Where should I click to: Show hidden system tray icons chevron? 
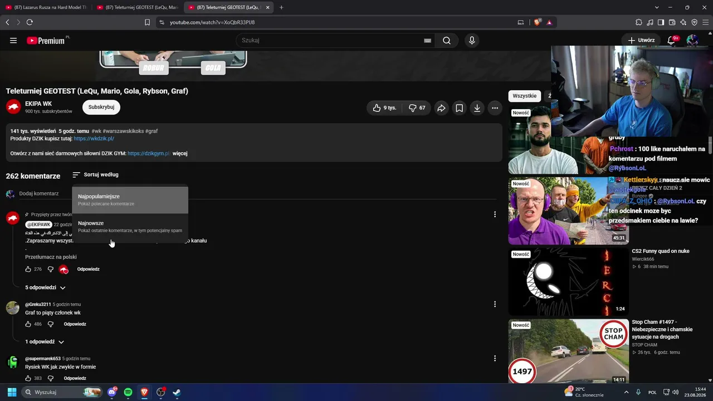(x=626, y=392)
